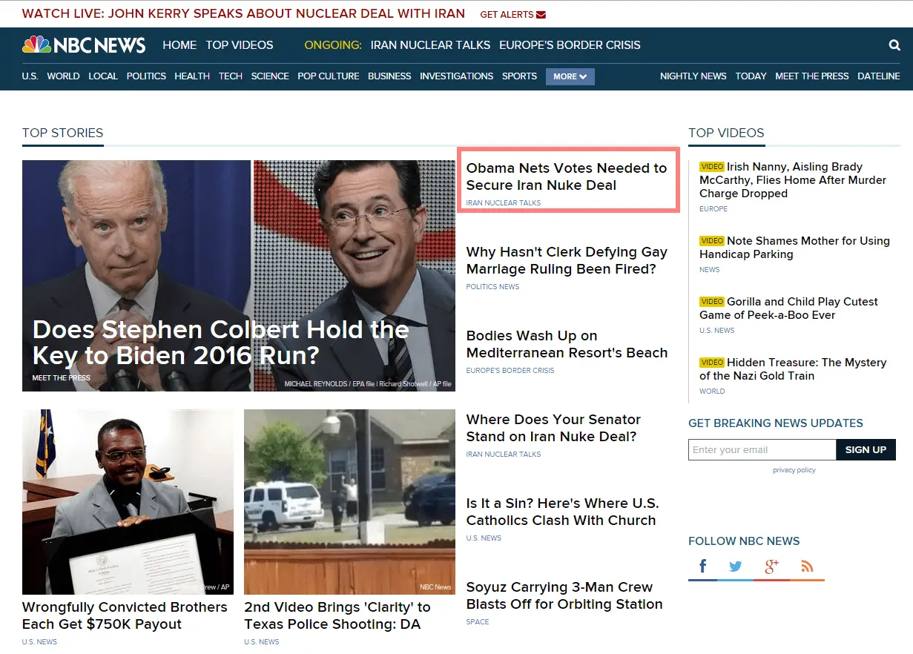Select the Science section
Image resolution: width=913 pixels, height=654 pixels.
coord(270,76)
